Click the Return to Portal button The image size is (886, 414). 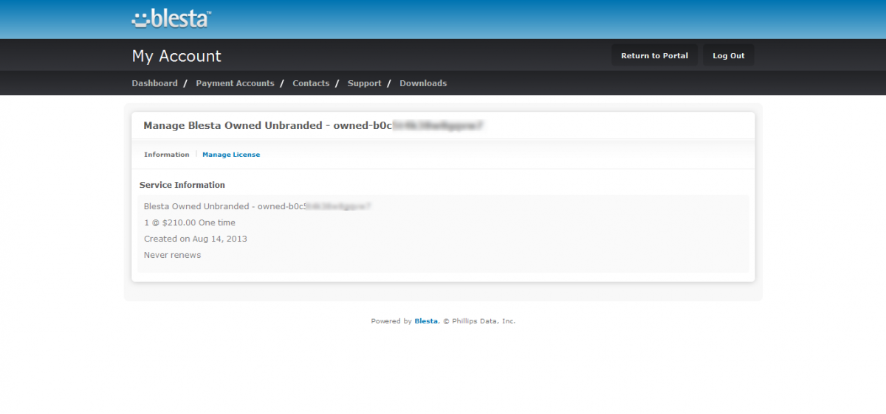tap(654, 55)
